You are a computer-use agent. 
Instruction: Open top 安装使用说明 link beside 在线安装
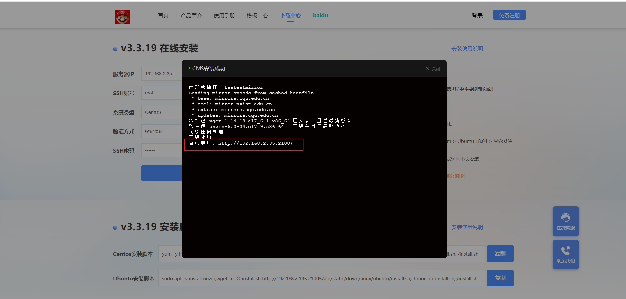point(467,49)
